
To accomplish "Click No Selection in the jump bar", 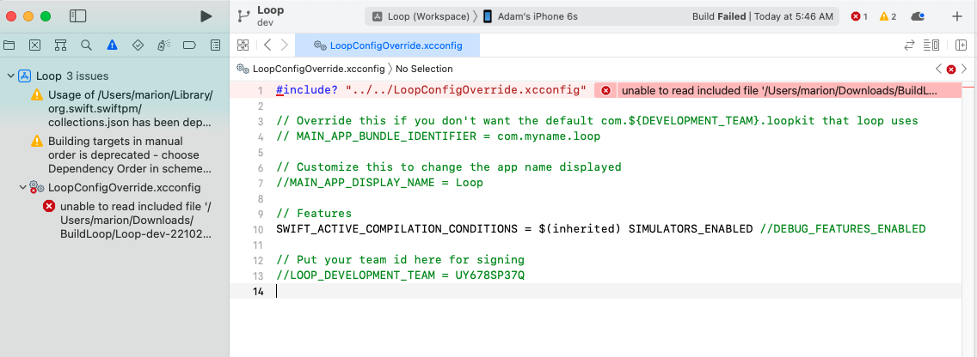I will coord(424,69).
